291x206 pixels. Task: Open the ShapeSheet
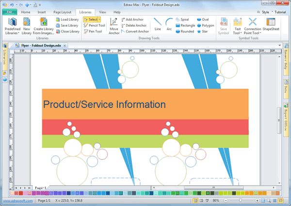click(271, 24)
